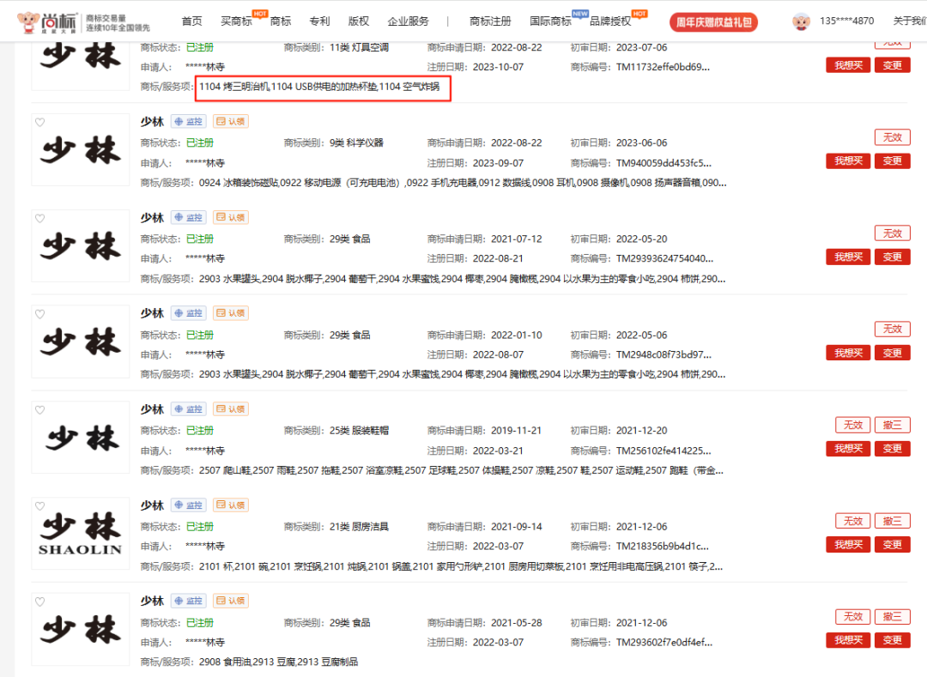927x677 pixels.
Task: Open the 专利 navigation item
Action: point(319,21)
